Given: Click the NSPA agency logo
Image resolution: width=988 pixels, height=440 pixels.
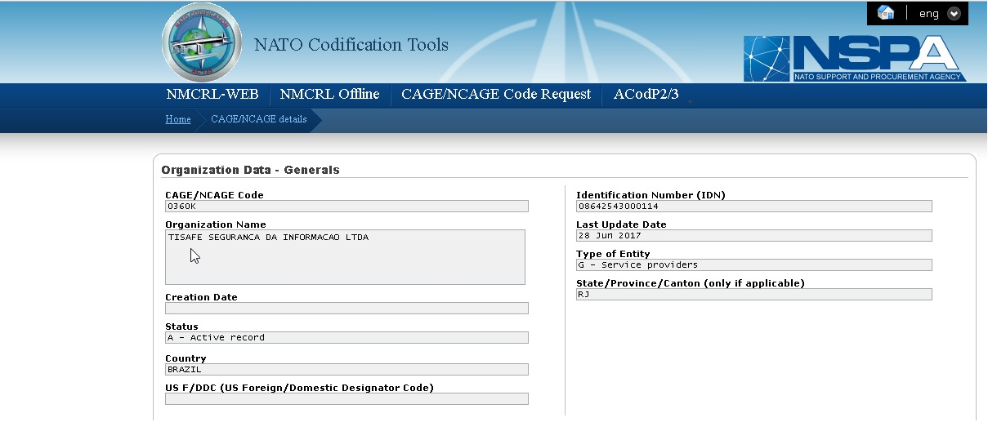Looking at the screenshot, I should coord(855,58).
